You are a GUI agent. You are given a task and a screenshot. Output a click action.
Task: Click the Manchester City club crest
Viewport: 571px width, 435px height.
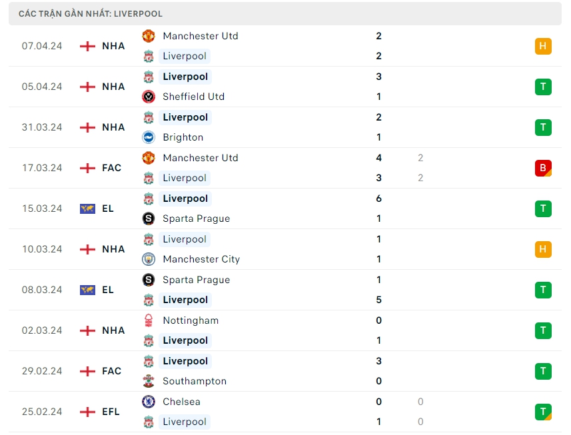click(149, 259)
